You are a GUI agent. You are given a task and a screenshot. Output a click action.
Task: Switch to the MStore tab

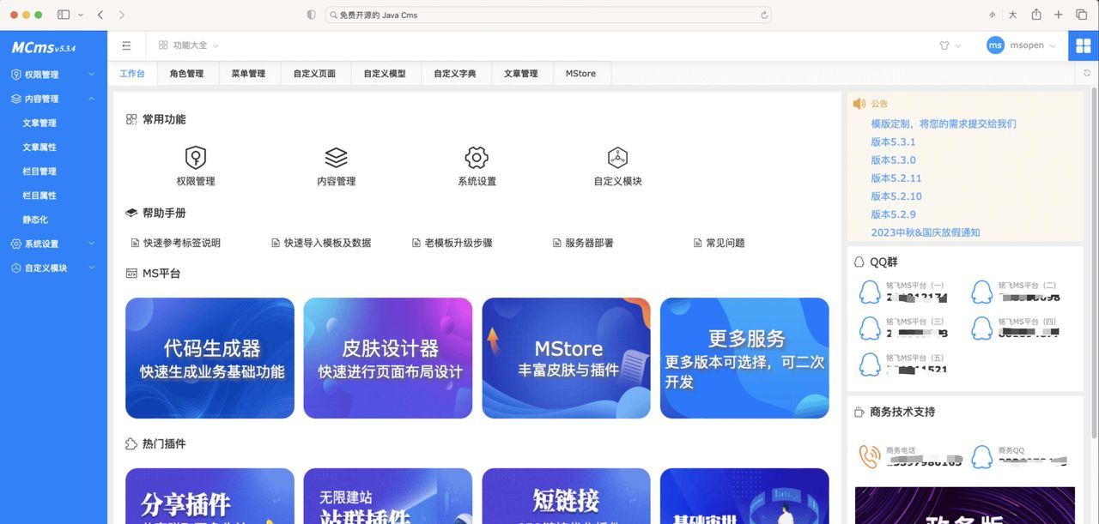581,74
